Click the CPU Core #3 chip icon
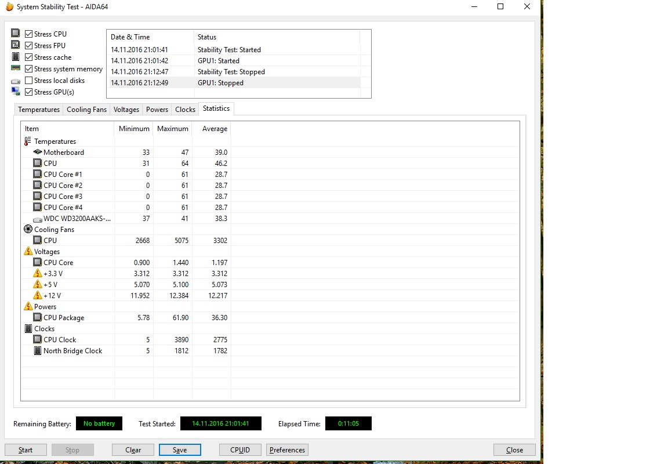Screen dimensions: 668x464 pyautogui.click(x=38, y=196)
